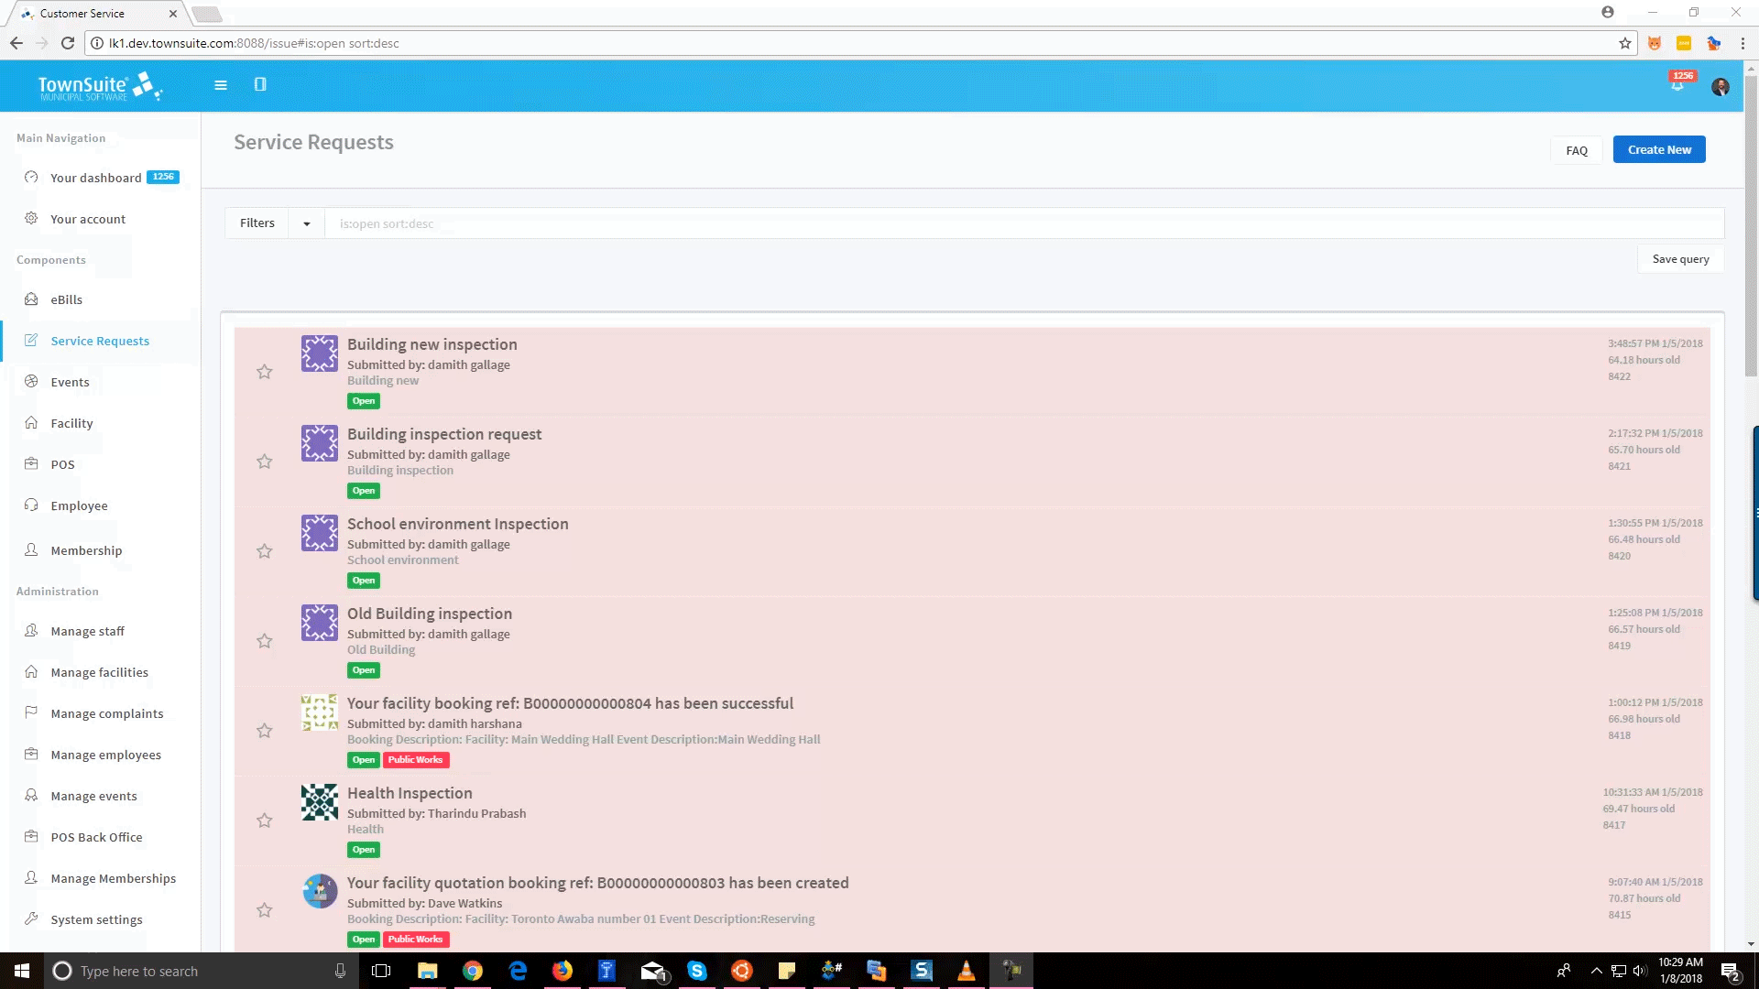Star the booking B00000000000804 item
This screenshot has width=1759, height=989.
coord(265,731)
